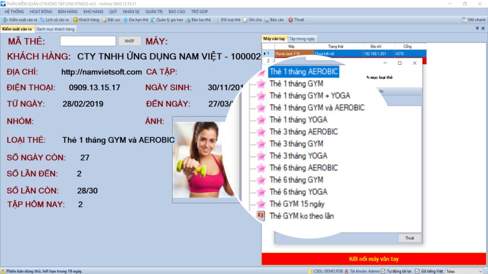Select Thẻ 6 tháng YOGA in the list
Screen dimensions: 488x274
pos(298,192)
